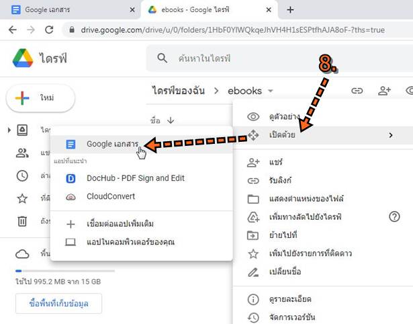
Task: Select จัดการเวอร์ชัน manage versions item
Action: 323,317
